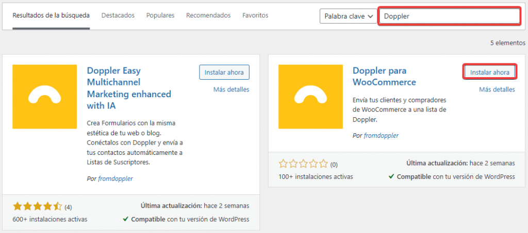This screenshot has height=233, width=528.
Task: Click Última actualización text in Multichannel card
Action: [x=195, y=205]
